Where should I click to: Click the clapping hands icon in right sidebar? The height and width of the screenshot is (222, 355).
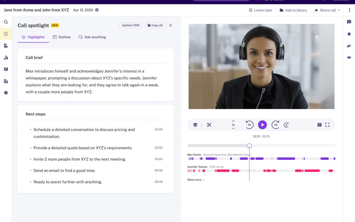[349, 46]
